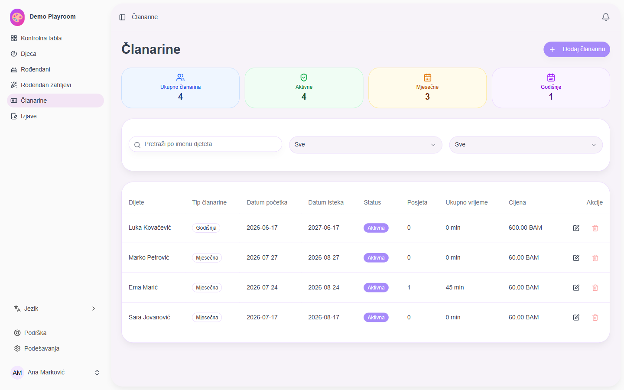
Task: Edit Luka Kovačević's membership
Action: pos(576,228)
